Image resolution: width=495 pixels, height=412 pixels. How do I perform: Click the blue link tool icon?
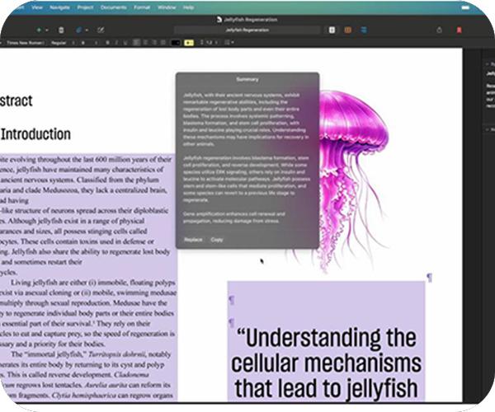(x=80, y=30)
